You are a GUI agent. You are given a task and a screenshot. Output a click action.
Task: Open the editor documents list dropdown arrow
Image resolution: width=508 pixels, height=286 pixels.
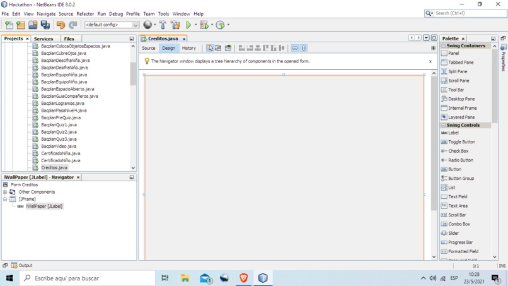point(426,39)
